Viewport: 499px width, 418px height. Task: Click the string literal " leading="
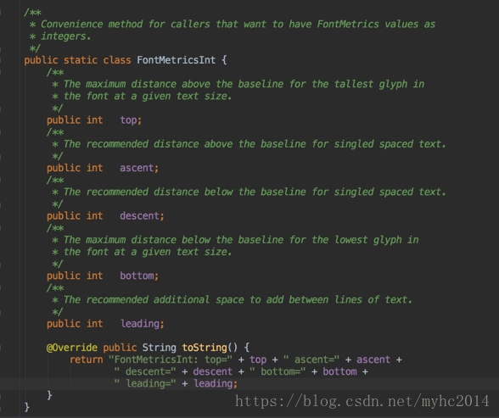[145, 384]
